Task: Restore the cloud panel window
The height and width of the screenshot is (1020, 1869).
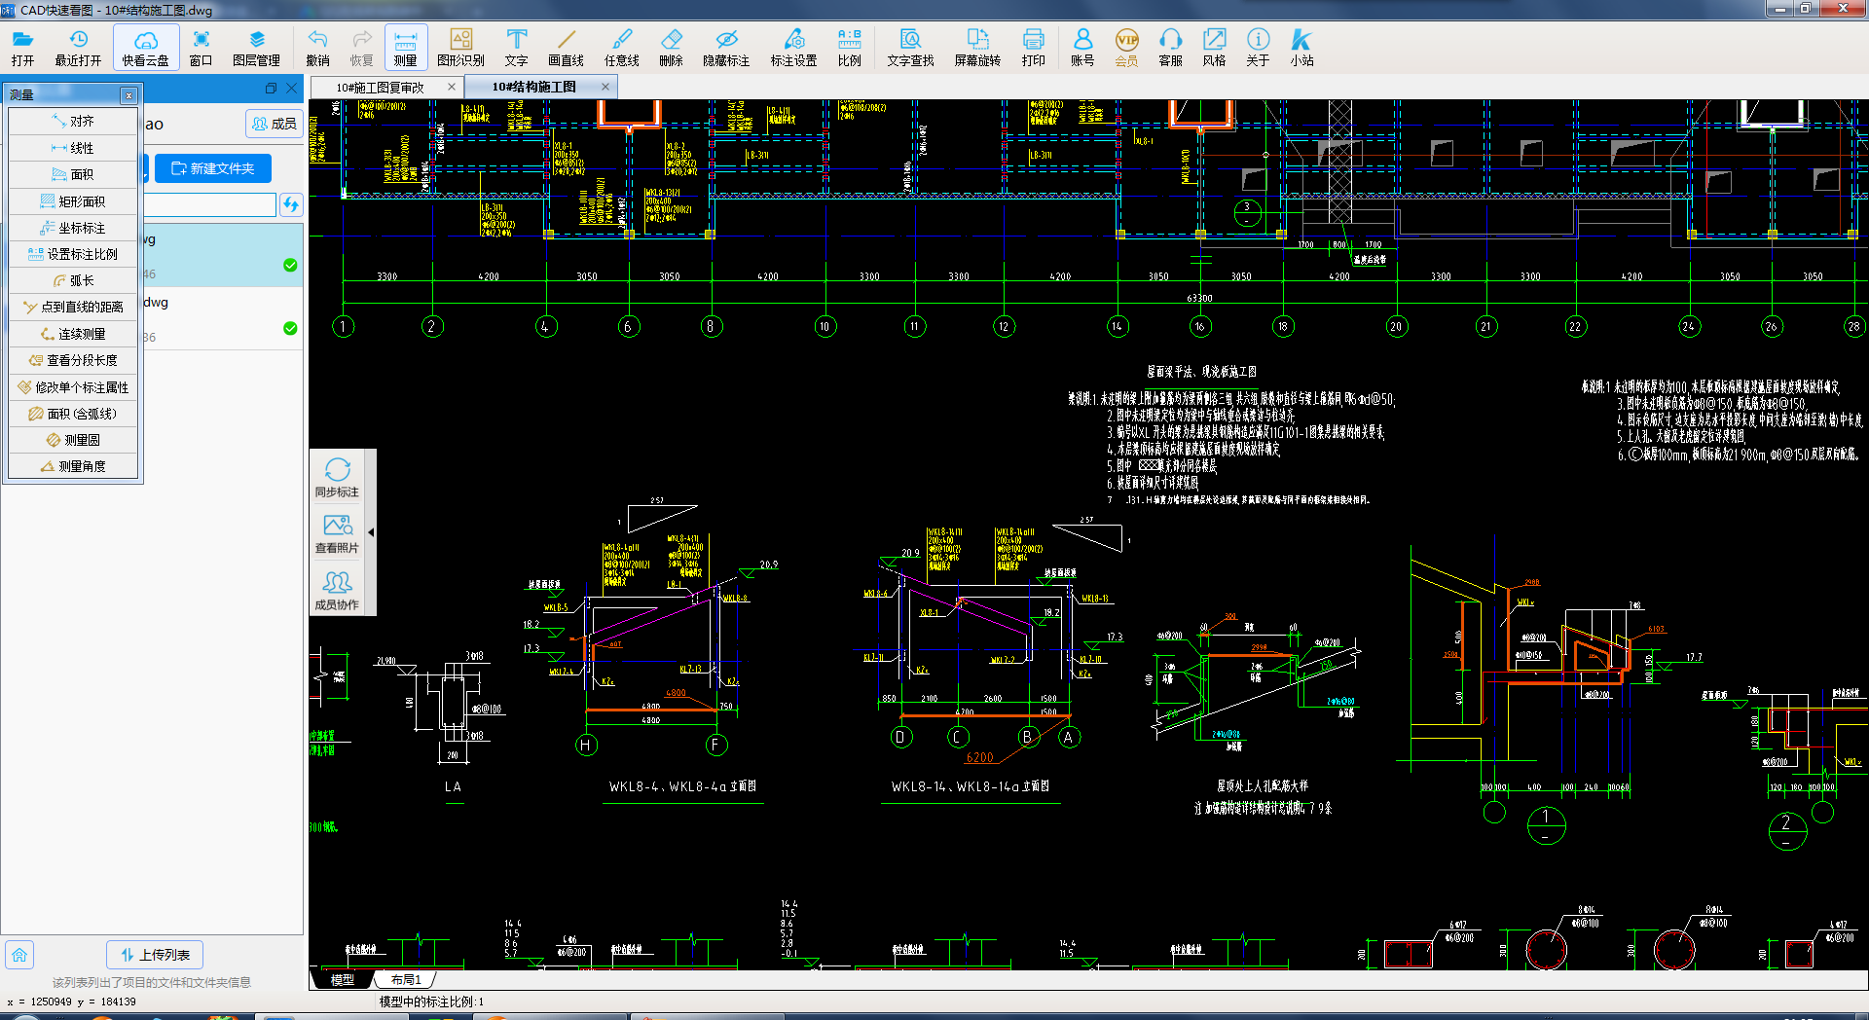Action: pos(271,88)
